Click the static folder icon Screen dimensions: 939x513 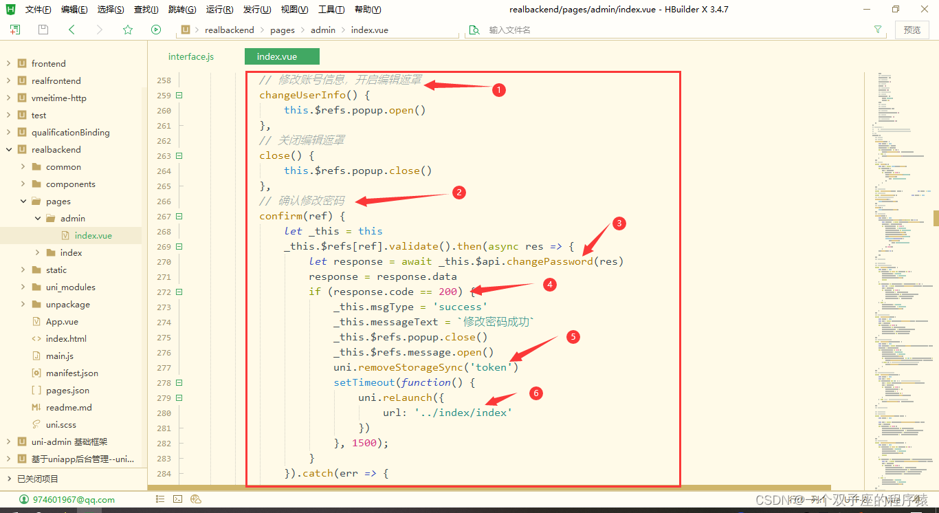tap(36, 270)
